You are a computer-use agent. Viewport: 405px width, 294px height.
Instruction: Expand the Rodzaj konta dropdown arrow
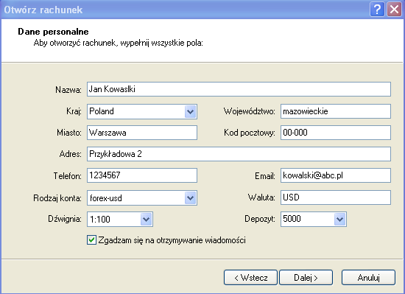click(191, 198)
